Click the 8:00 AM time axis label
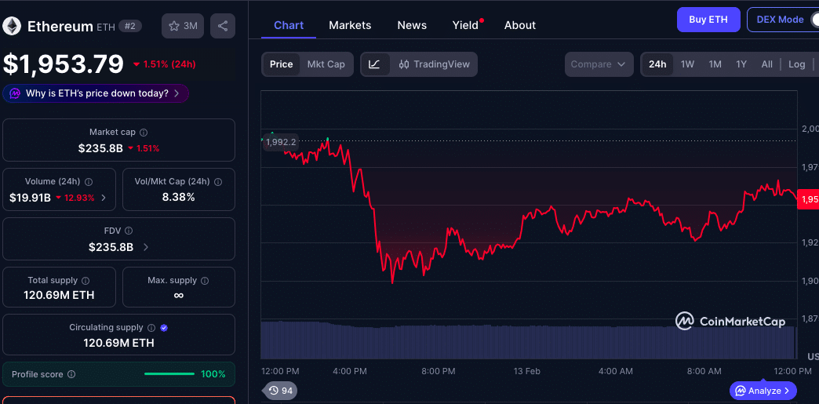 [704, 371]
